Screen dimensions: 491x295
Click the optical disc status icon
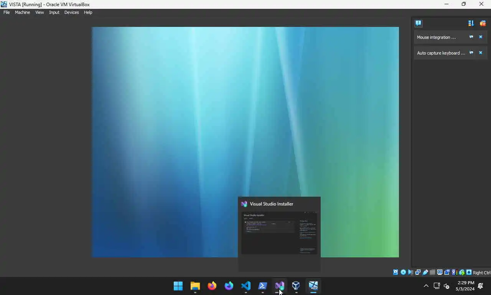click(x=403, y=272)
